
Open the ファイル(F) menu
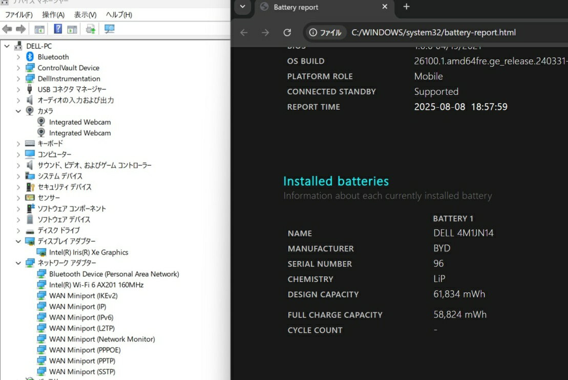click(18, 15)
